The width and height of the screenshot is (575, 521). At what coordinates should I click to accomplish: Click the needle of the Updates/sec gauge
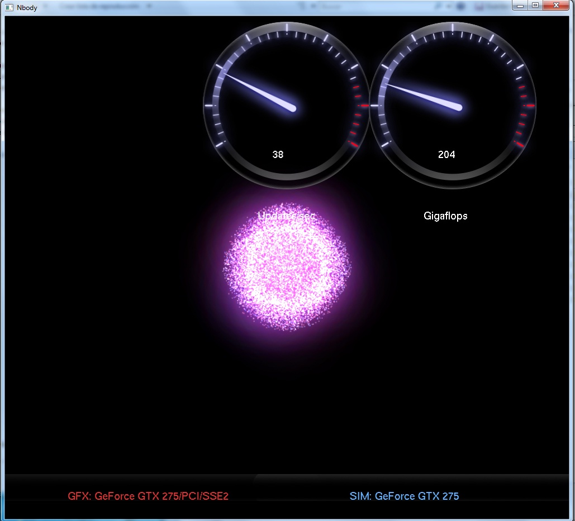tap(260, 91)
